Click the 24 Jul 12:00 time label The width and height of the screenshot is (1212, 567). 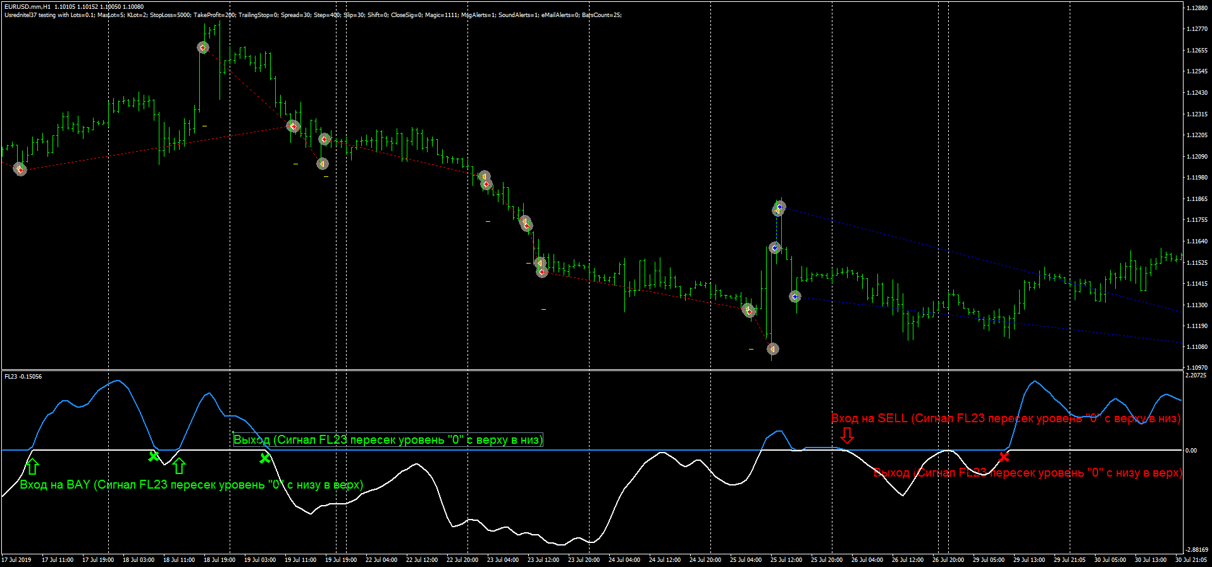tap(665, 560)
